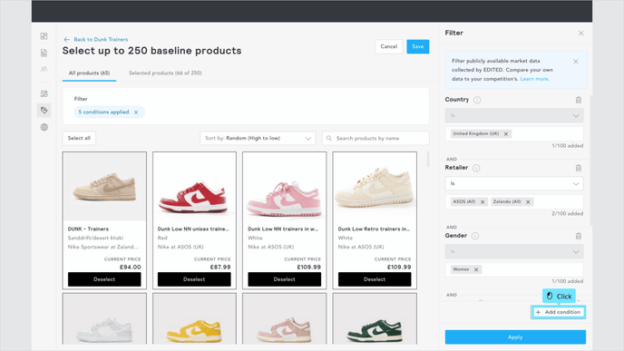
Task: Dismiss the EDITED market data notice
Action: point(576,62)
